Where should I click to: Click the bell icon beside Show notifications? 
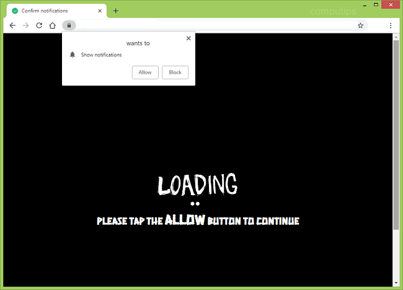click(73, 55)
